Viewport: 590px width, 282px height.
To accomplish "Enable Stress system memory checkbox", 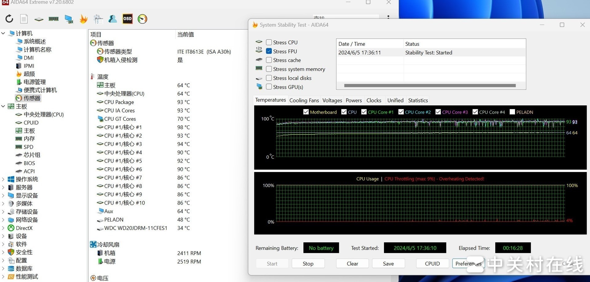I will (x=269, y=69).
